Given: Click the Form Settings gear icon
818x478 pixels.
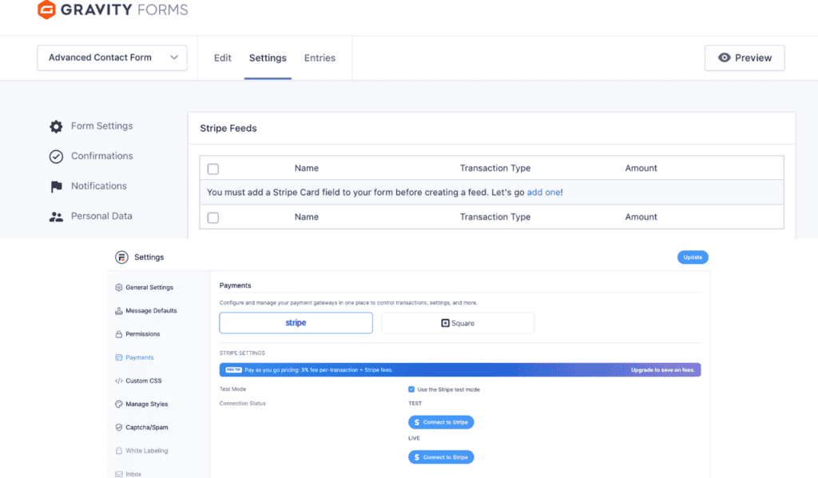Looking at the screenshot, I should tap(56, 126).
